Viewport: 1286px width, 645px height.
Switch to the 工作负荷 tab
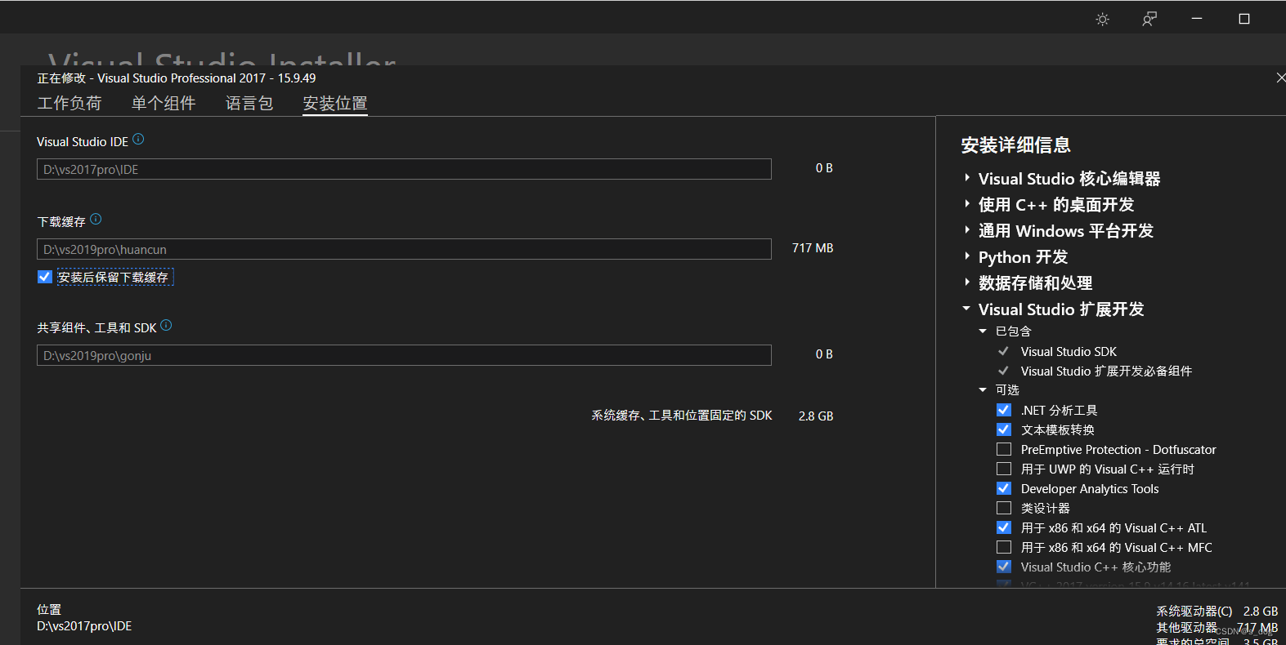coord(69,103)
